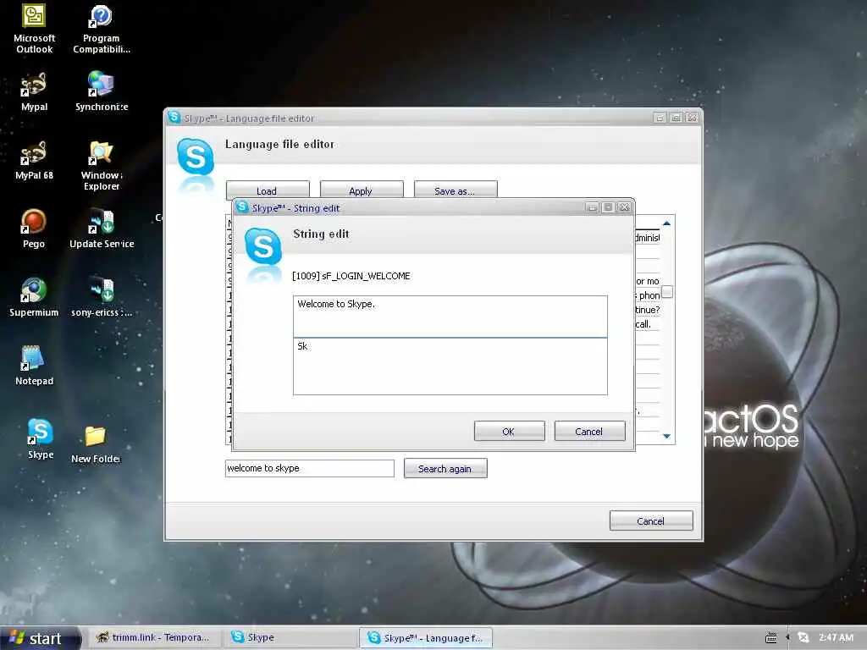Minimize the String edit dialog window

click(x=592, y=207)
